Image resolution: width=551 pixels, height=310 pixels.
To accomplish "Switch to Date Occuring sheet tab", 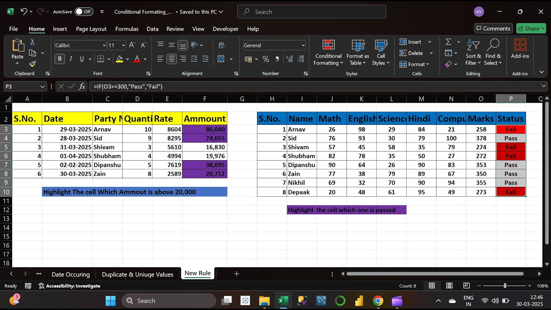I will point(71,274).
